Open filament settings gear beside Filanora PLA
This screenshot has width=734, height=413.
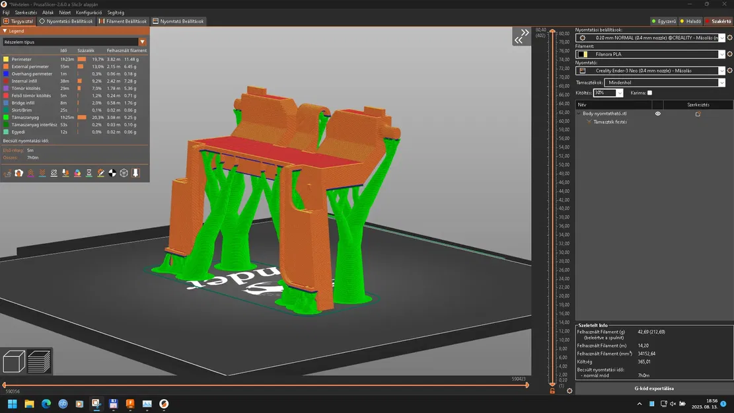(x=729, y=54)
